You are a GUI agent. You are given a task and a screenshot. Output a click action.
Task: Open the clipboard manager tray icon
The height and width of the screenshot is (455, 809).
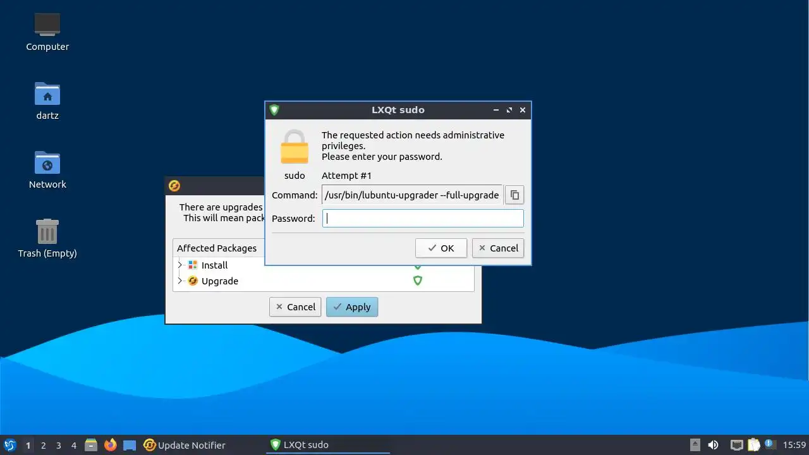pyautogui.click(x=753, y=445)
